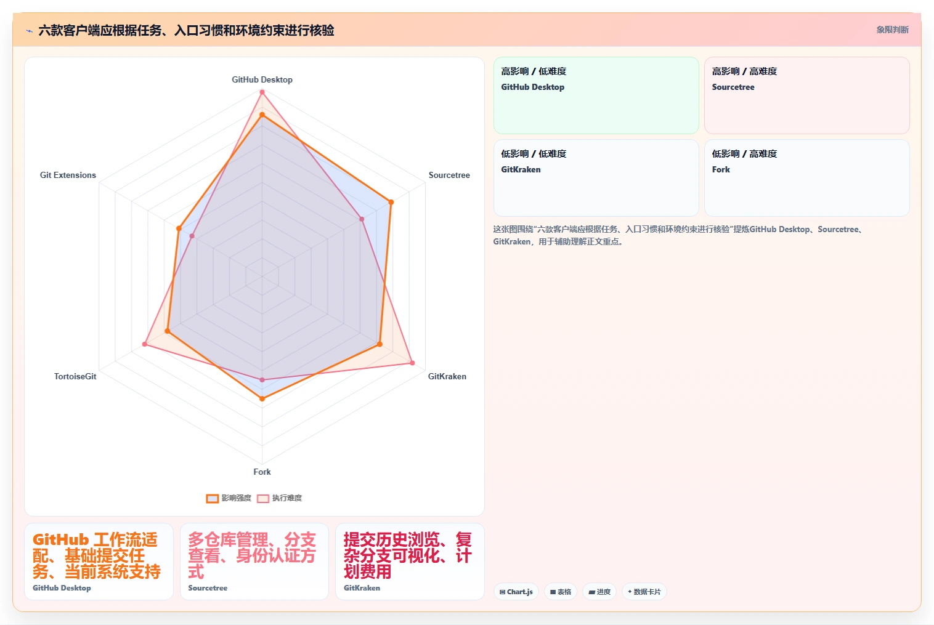Click GitHub Desktop label under first stat card
Viewport: 934px width, 625px height.
pos(62,588)
